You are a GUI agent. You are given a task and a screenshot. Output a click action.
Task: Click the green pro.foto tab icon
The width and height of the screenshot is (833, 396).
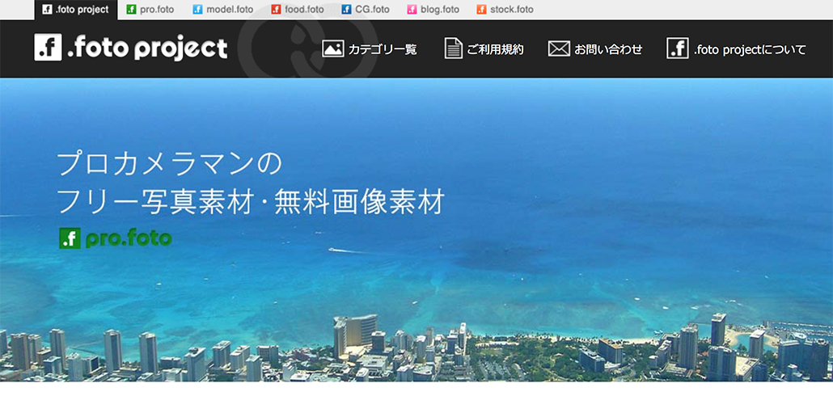132,10
